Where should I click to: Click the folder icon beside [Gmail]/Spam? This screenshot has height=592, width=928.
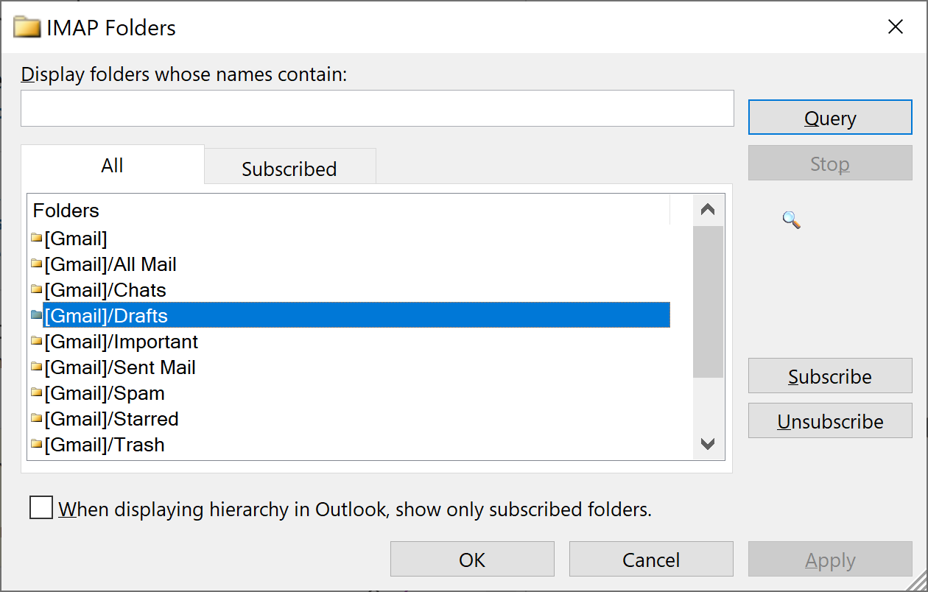pos(37,393)
